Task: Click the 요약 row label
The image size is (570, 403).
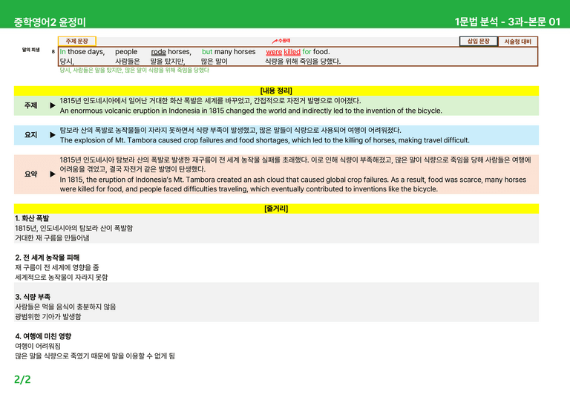Action: tap(31, 174)
